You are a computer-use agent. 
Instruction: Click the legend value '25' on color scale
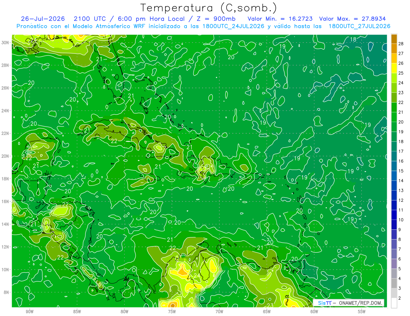pyautogui.click(x=401, y=73)
